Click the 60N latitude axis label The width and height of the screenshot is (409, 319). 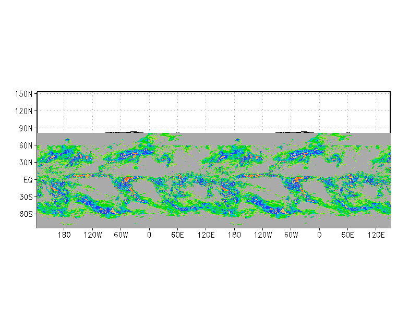(26, 146)
